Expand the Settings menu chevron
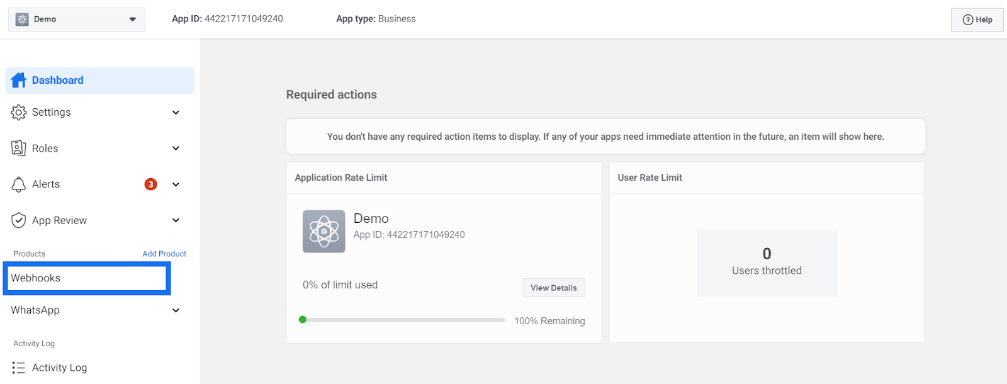This screenshot has height=384, width=1007. [x=176, y=113]
